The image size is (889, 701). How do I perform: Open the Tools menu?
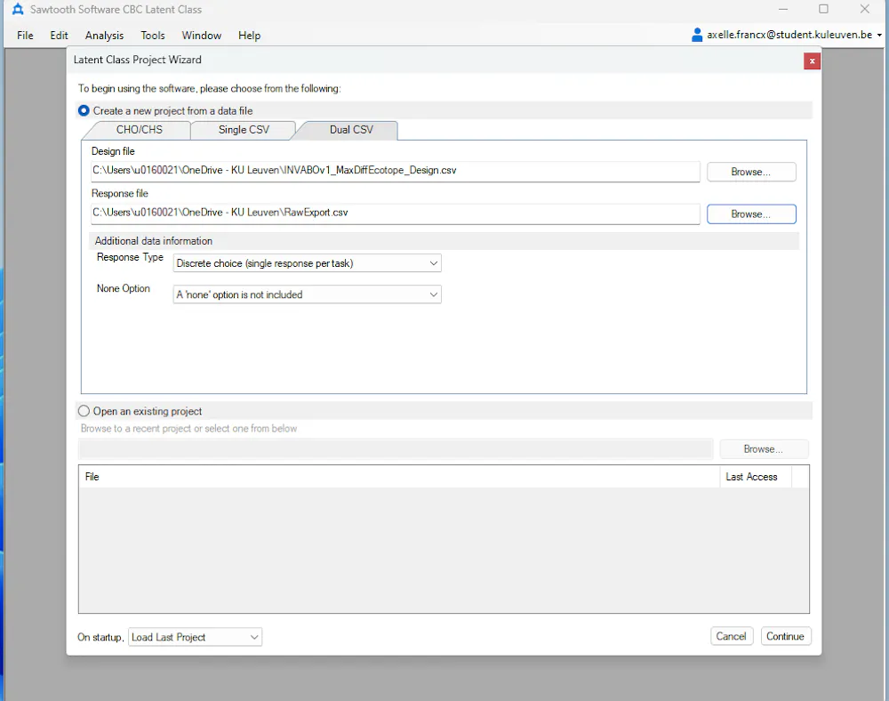(153, 36)
